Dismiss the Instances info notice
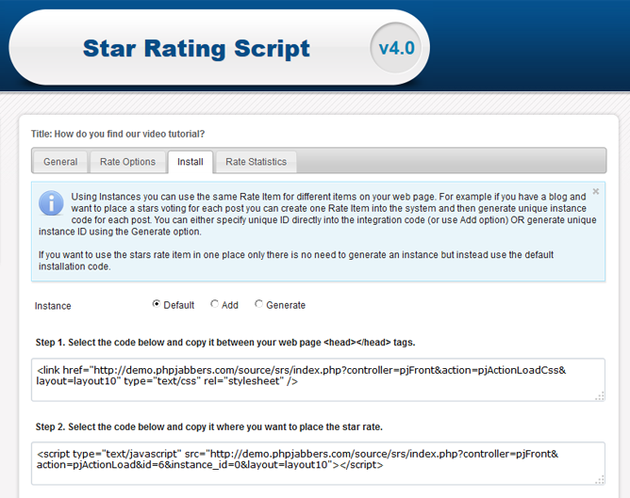This screenshot has width=630, height=498. tap(596, 191)
